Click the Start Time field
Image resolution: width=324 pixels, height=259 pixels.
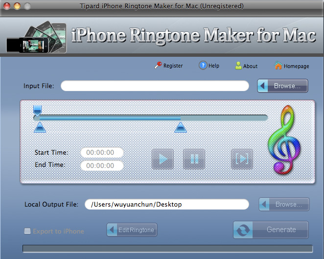(x=102, y=152)
